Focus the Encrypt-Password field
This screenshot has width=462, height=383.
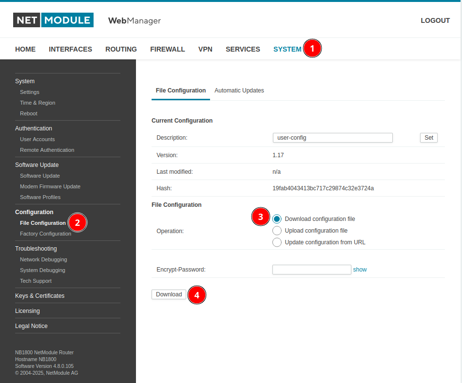[x=312, y=270]
